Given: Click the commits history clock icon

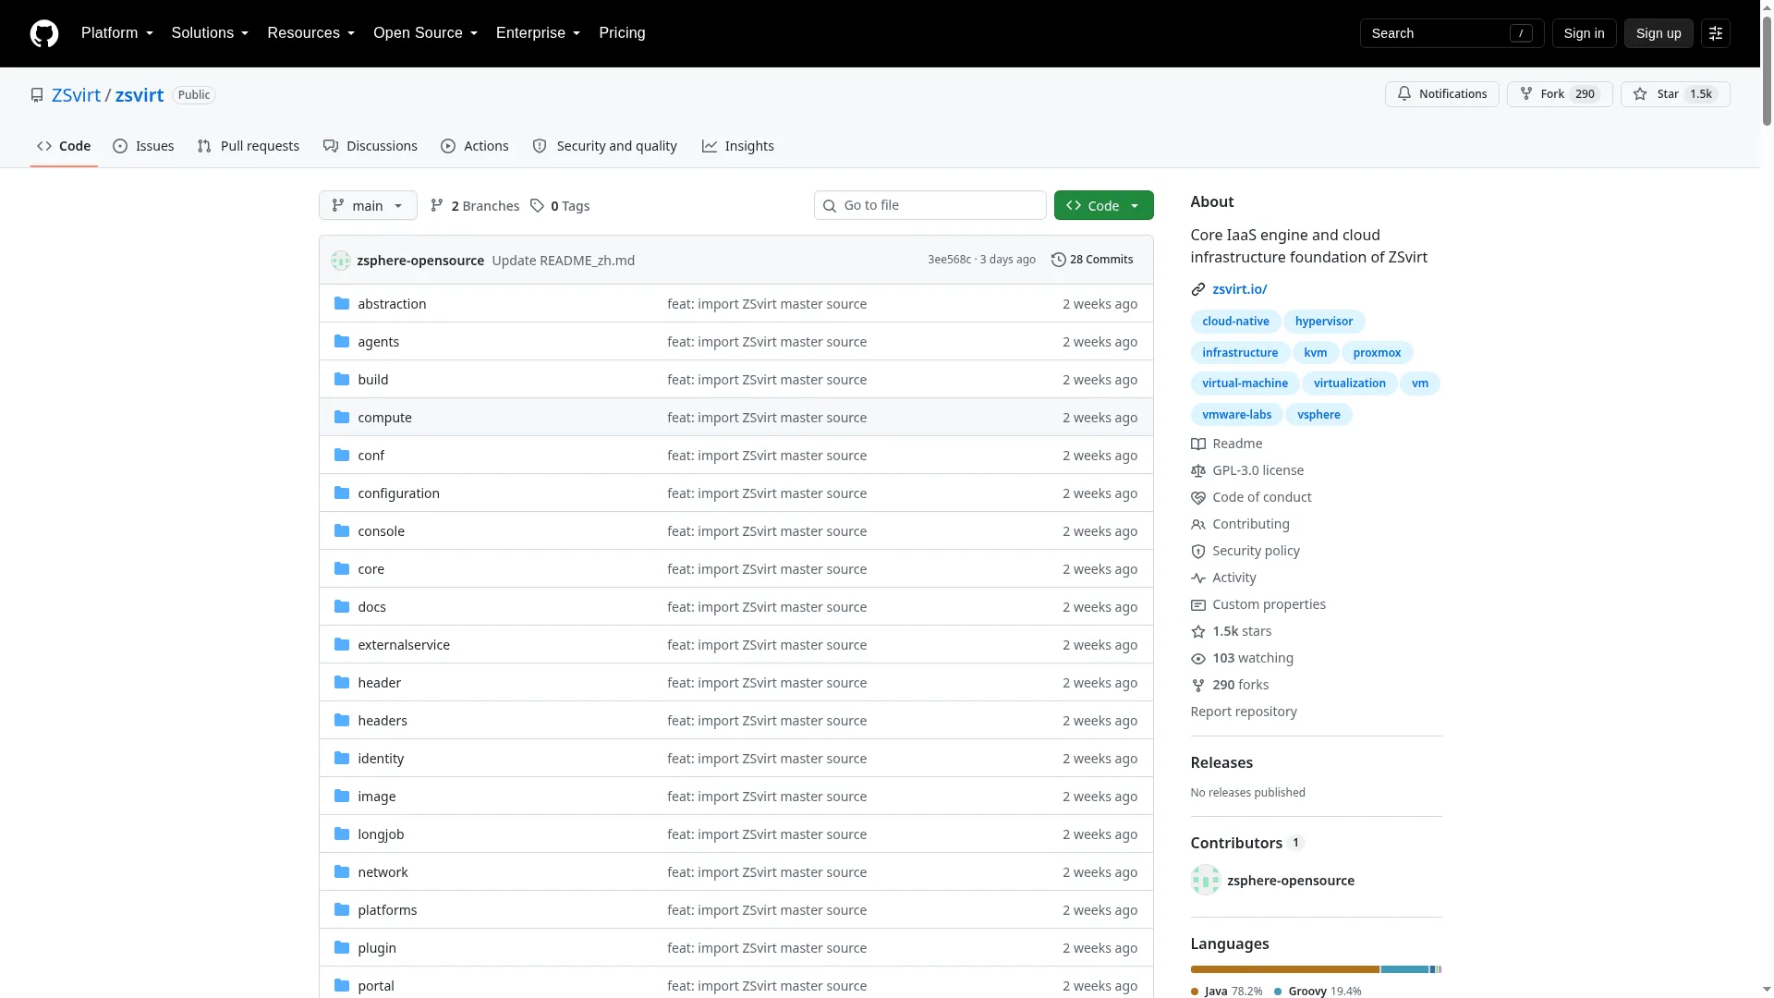Looking at the screenshot, I should tap(1059, 260).
